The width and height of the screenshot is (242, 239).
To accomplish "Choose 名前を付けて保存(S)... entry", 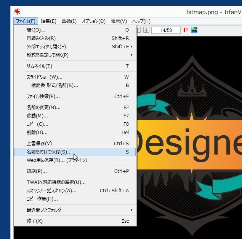I will (x=75, y=152).
